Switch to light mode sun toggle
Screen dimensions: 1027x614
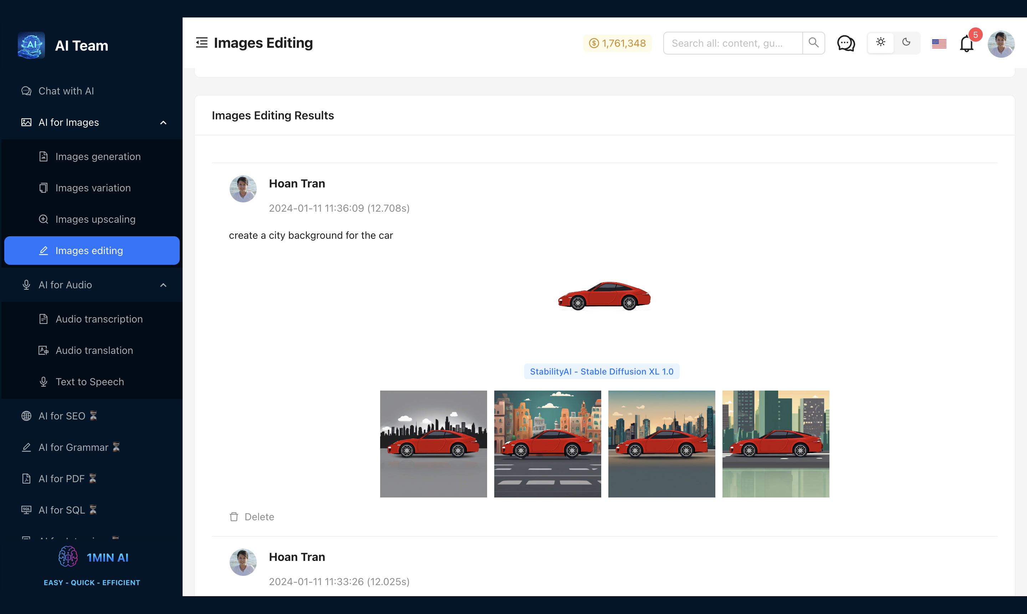[x=880, y=42]
